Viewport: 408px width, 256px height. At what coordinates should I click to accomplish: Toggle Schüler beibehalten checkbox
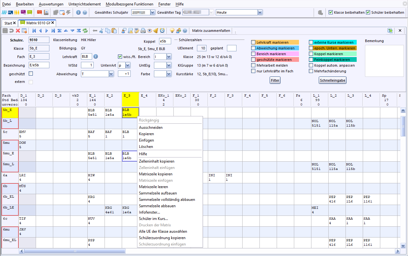click(x=368, y=12)
